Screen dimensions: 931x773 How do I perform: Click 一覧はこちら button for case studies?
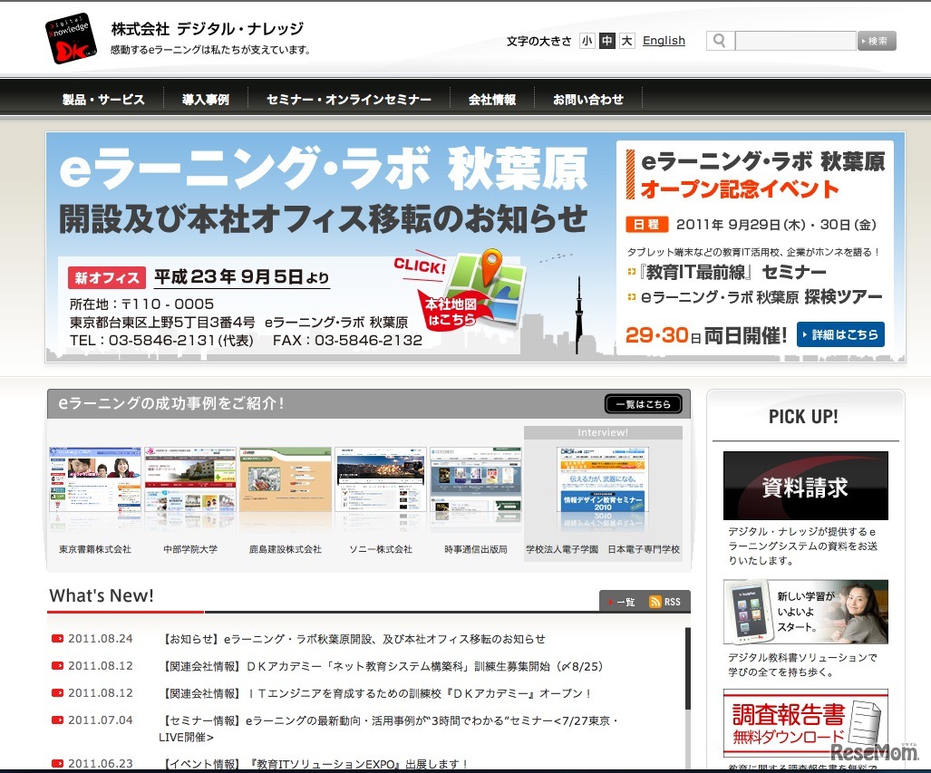point(644,403)
